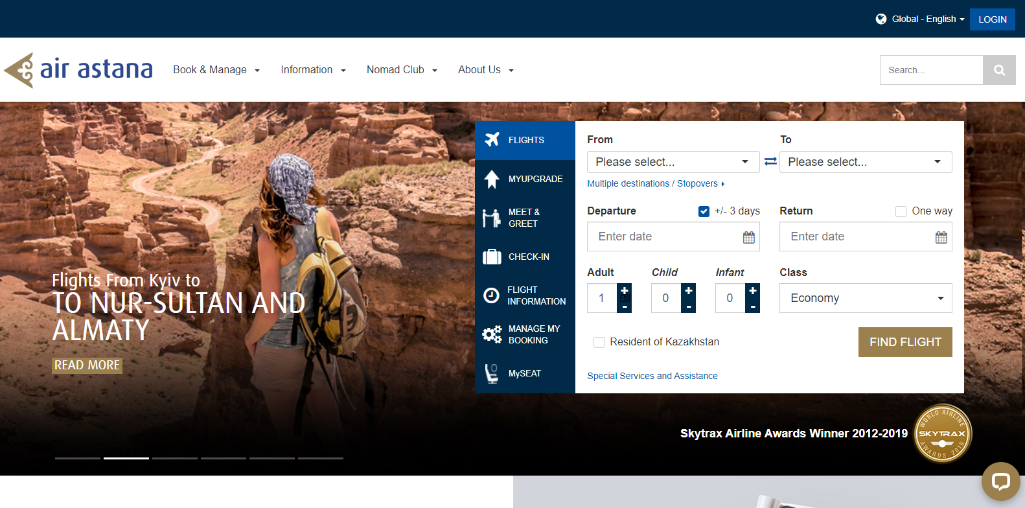Click the Air Astana logo
Screen dimensions: 1025x508
78,69
